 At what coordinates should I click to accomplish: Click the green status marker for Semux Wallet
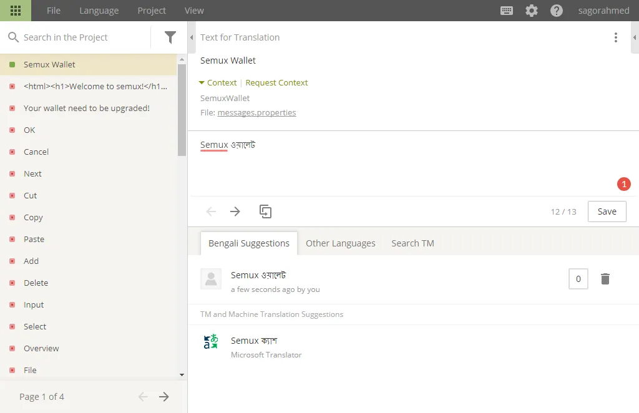coord(12,64)
